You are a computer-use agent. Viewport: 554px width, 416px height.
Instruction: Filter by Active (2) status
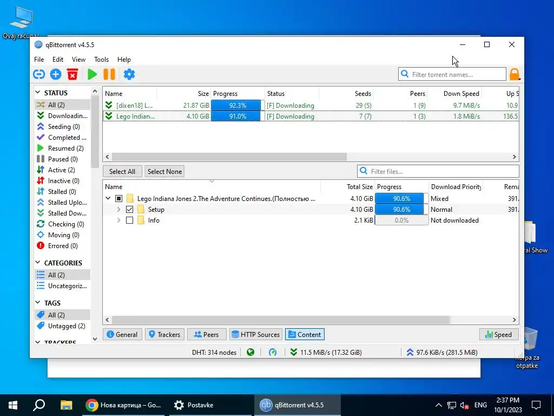point(63,170)
